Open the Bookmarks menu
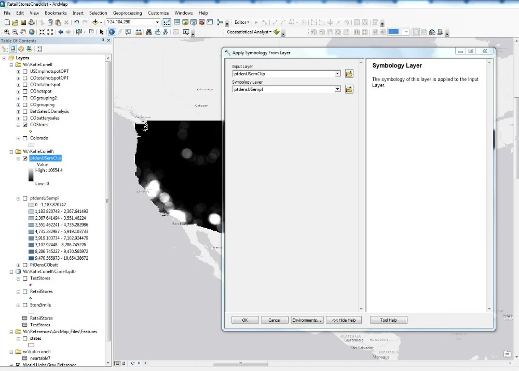519x371 pixels. tap(56, 13)
